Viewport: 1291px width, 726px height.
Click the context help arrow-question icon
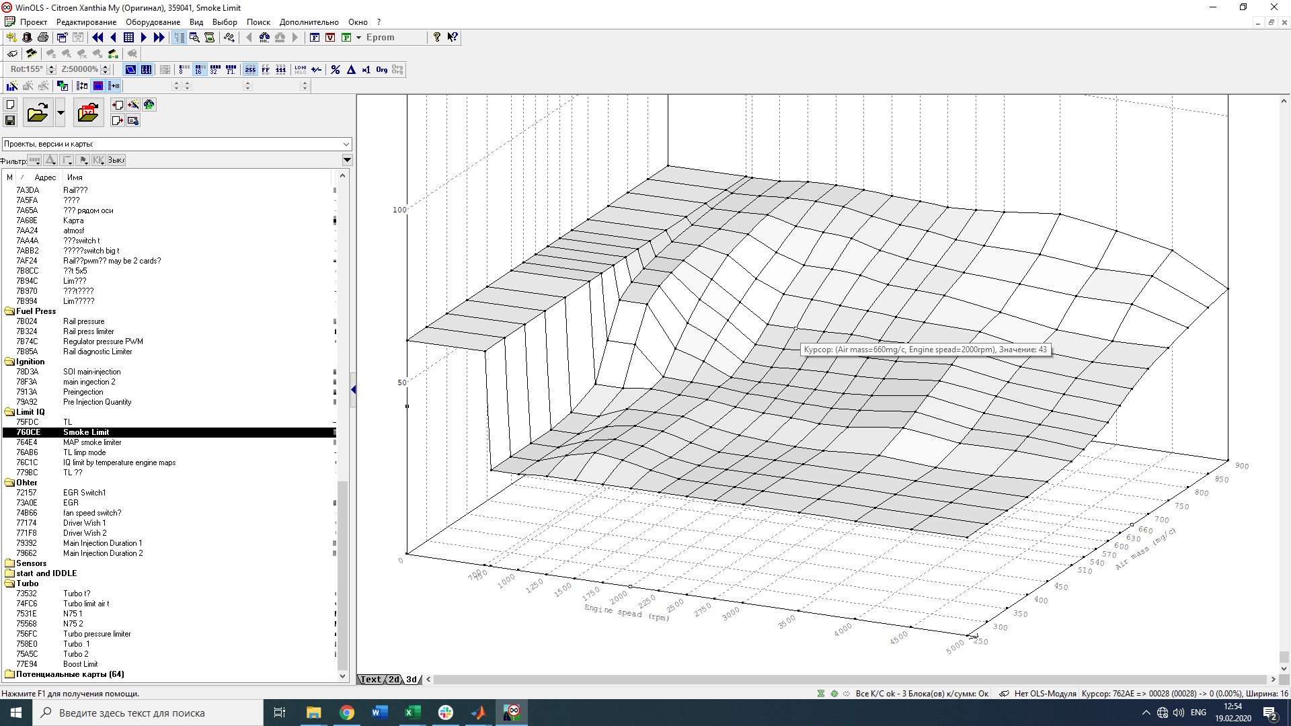453,37
